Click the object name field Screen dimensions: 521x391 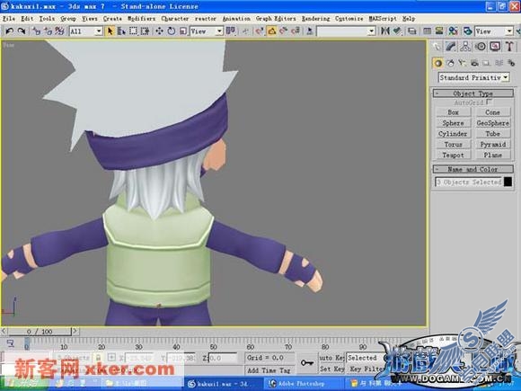468,182
